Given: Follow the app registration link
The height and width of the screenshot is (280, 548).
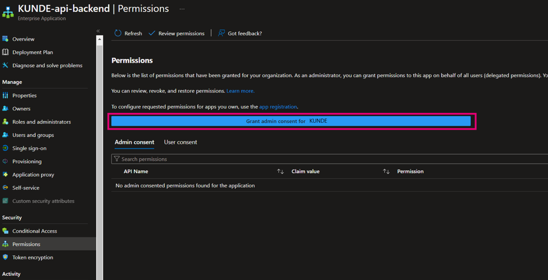Looking at the screenshot, I should tap(278, 107).
